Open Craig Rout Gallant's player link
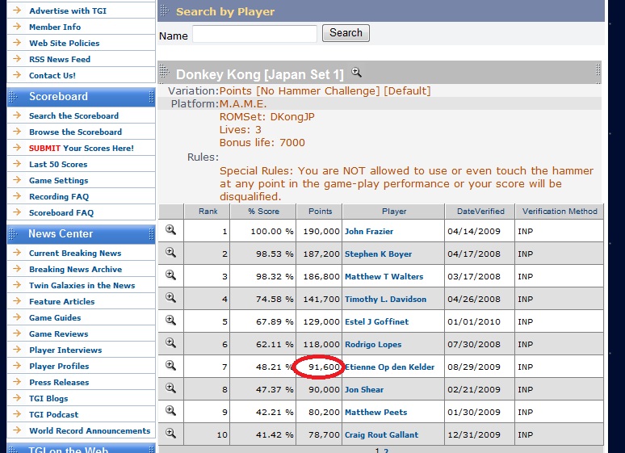 point(381,434)
